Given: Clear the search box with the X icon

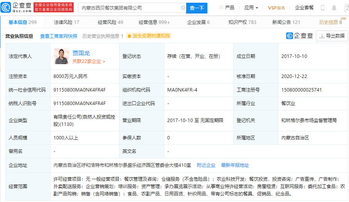Looking at the screenshot, I should [x=183, y=8].
